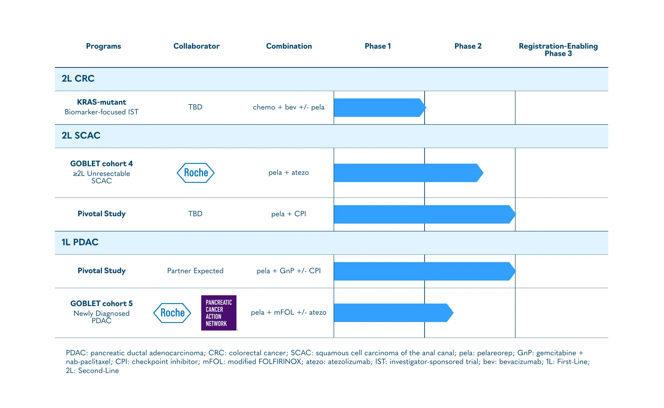Select the 1L PDAC section header
Screen dimensions: 664x408
(80, 242)
